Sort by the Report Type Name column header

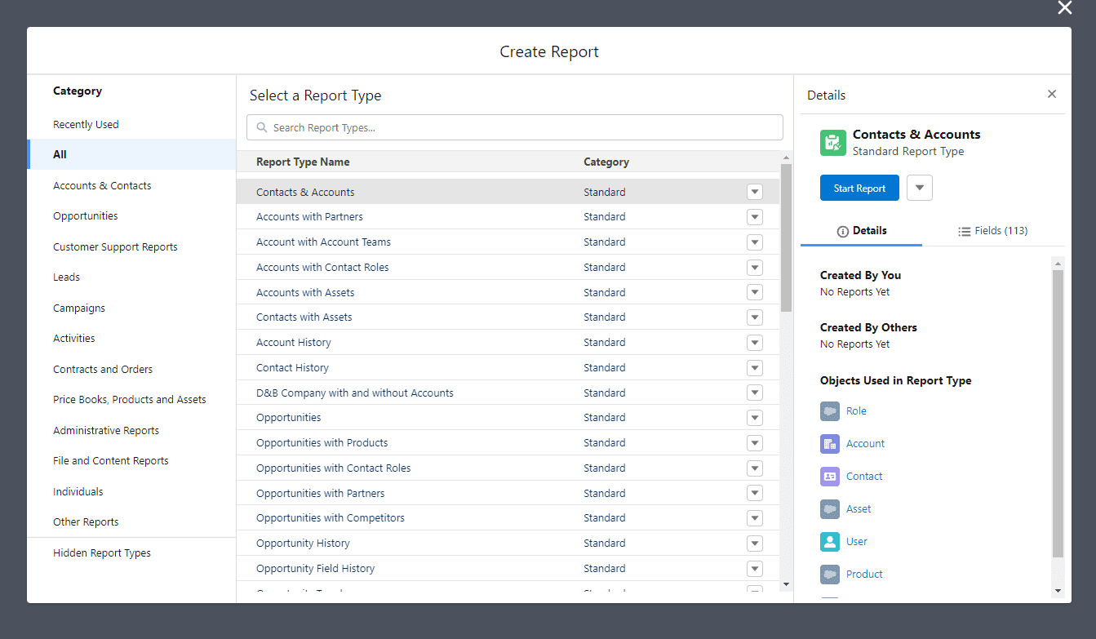click(303, 162)
